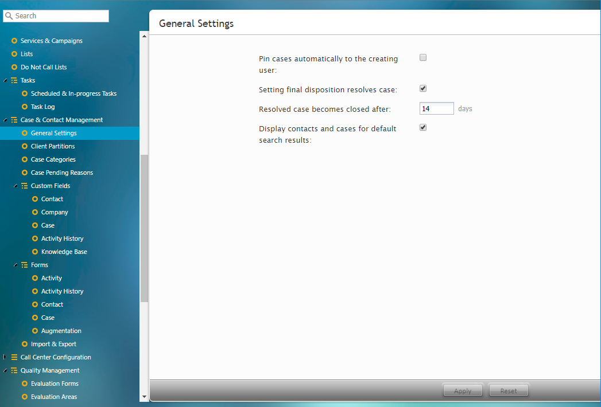
Task: Click the sidebar scroll down arrow
Action: click(144, 396)
